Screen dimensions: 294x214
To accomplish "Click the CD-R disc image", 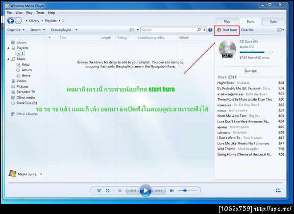I will [227, 49].
